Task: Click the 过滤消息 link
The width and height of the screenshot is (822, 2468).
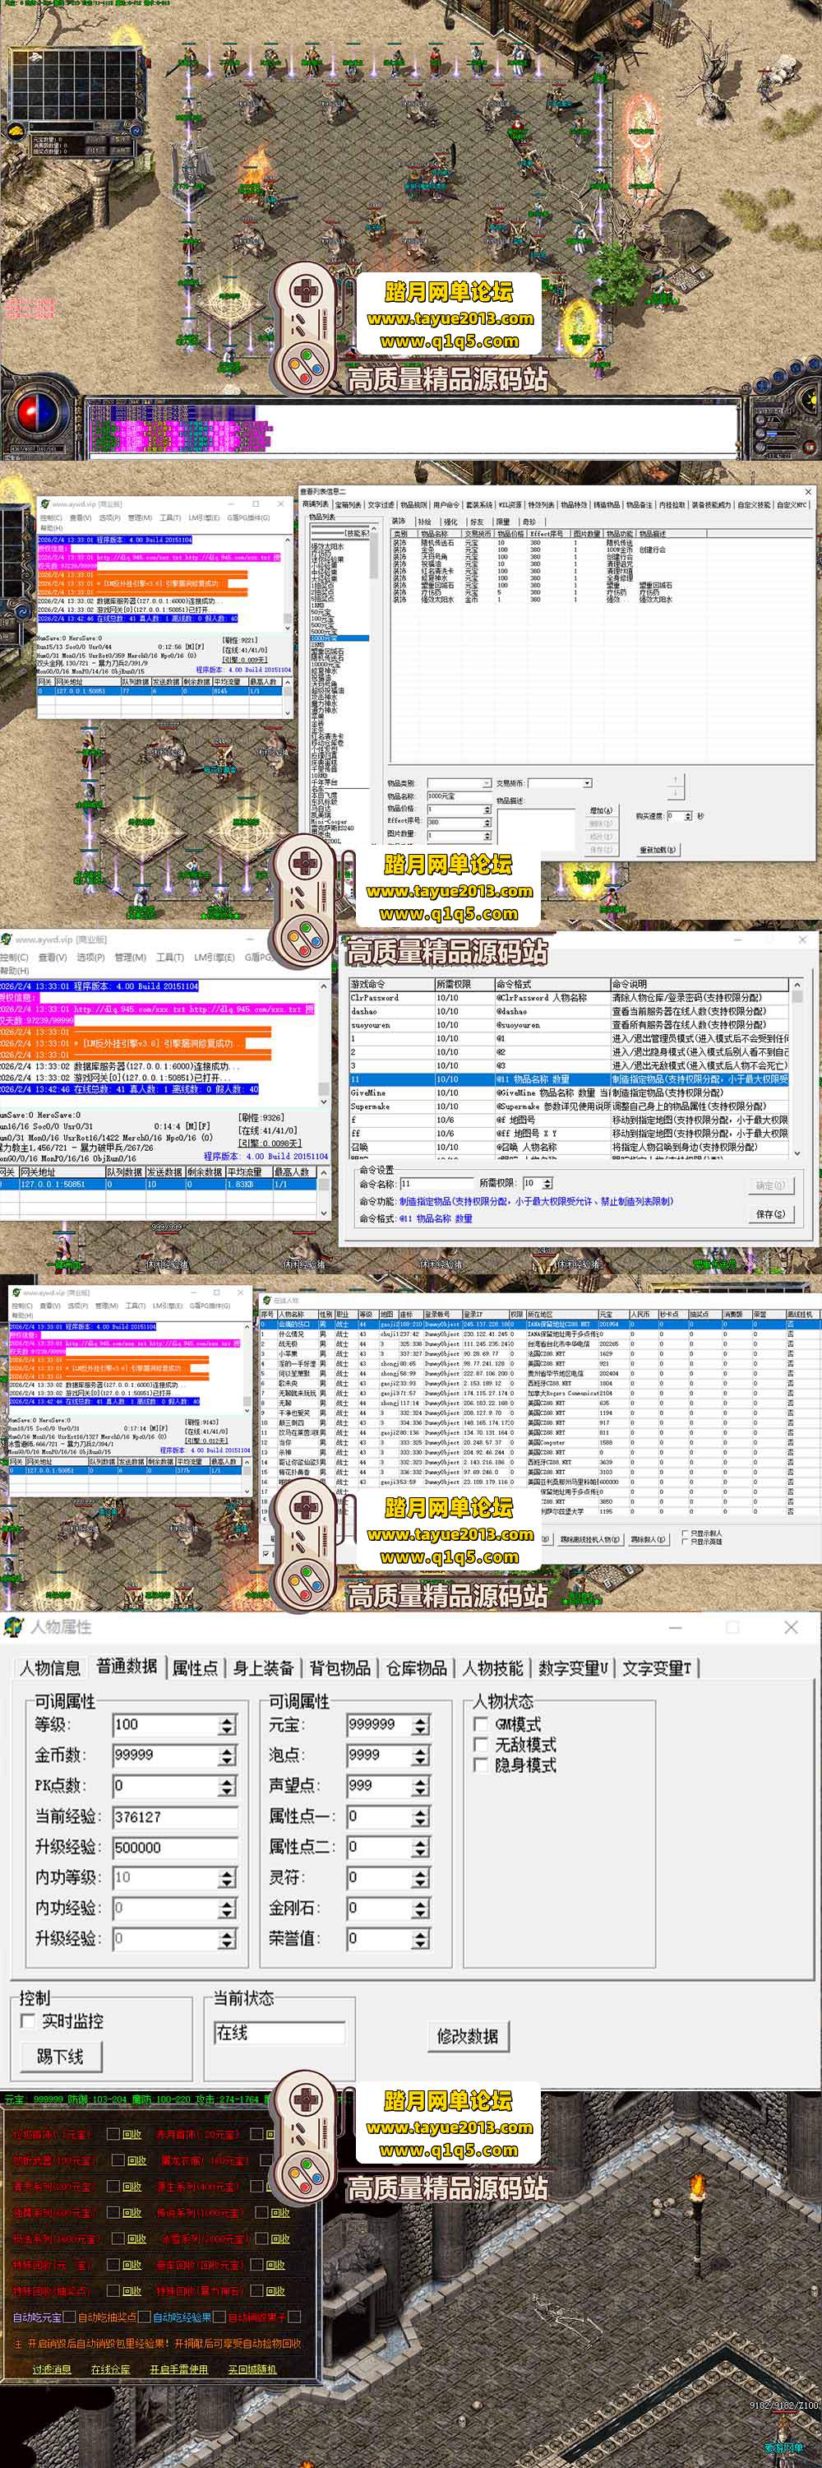Action: [x=52, y=2369]
